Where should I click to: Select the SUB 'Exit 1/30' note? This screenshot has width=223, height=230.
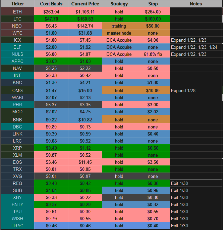click(196, 190)
